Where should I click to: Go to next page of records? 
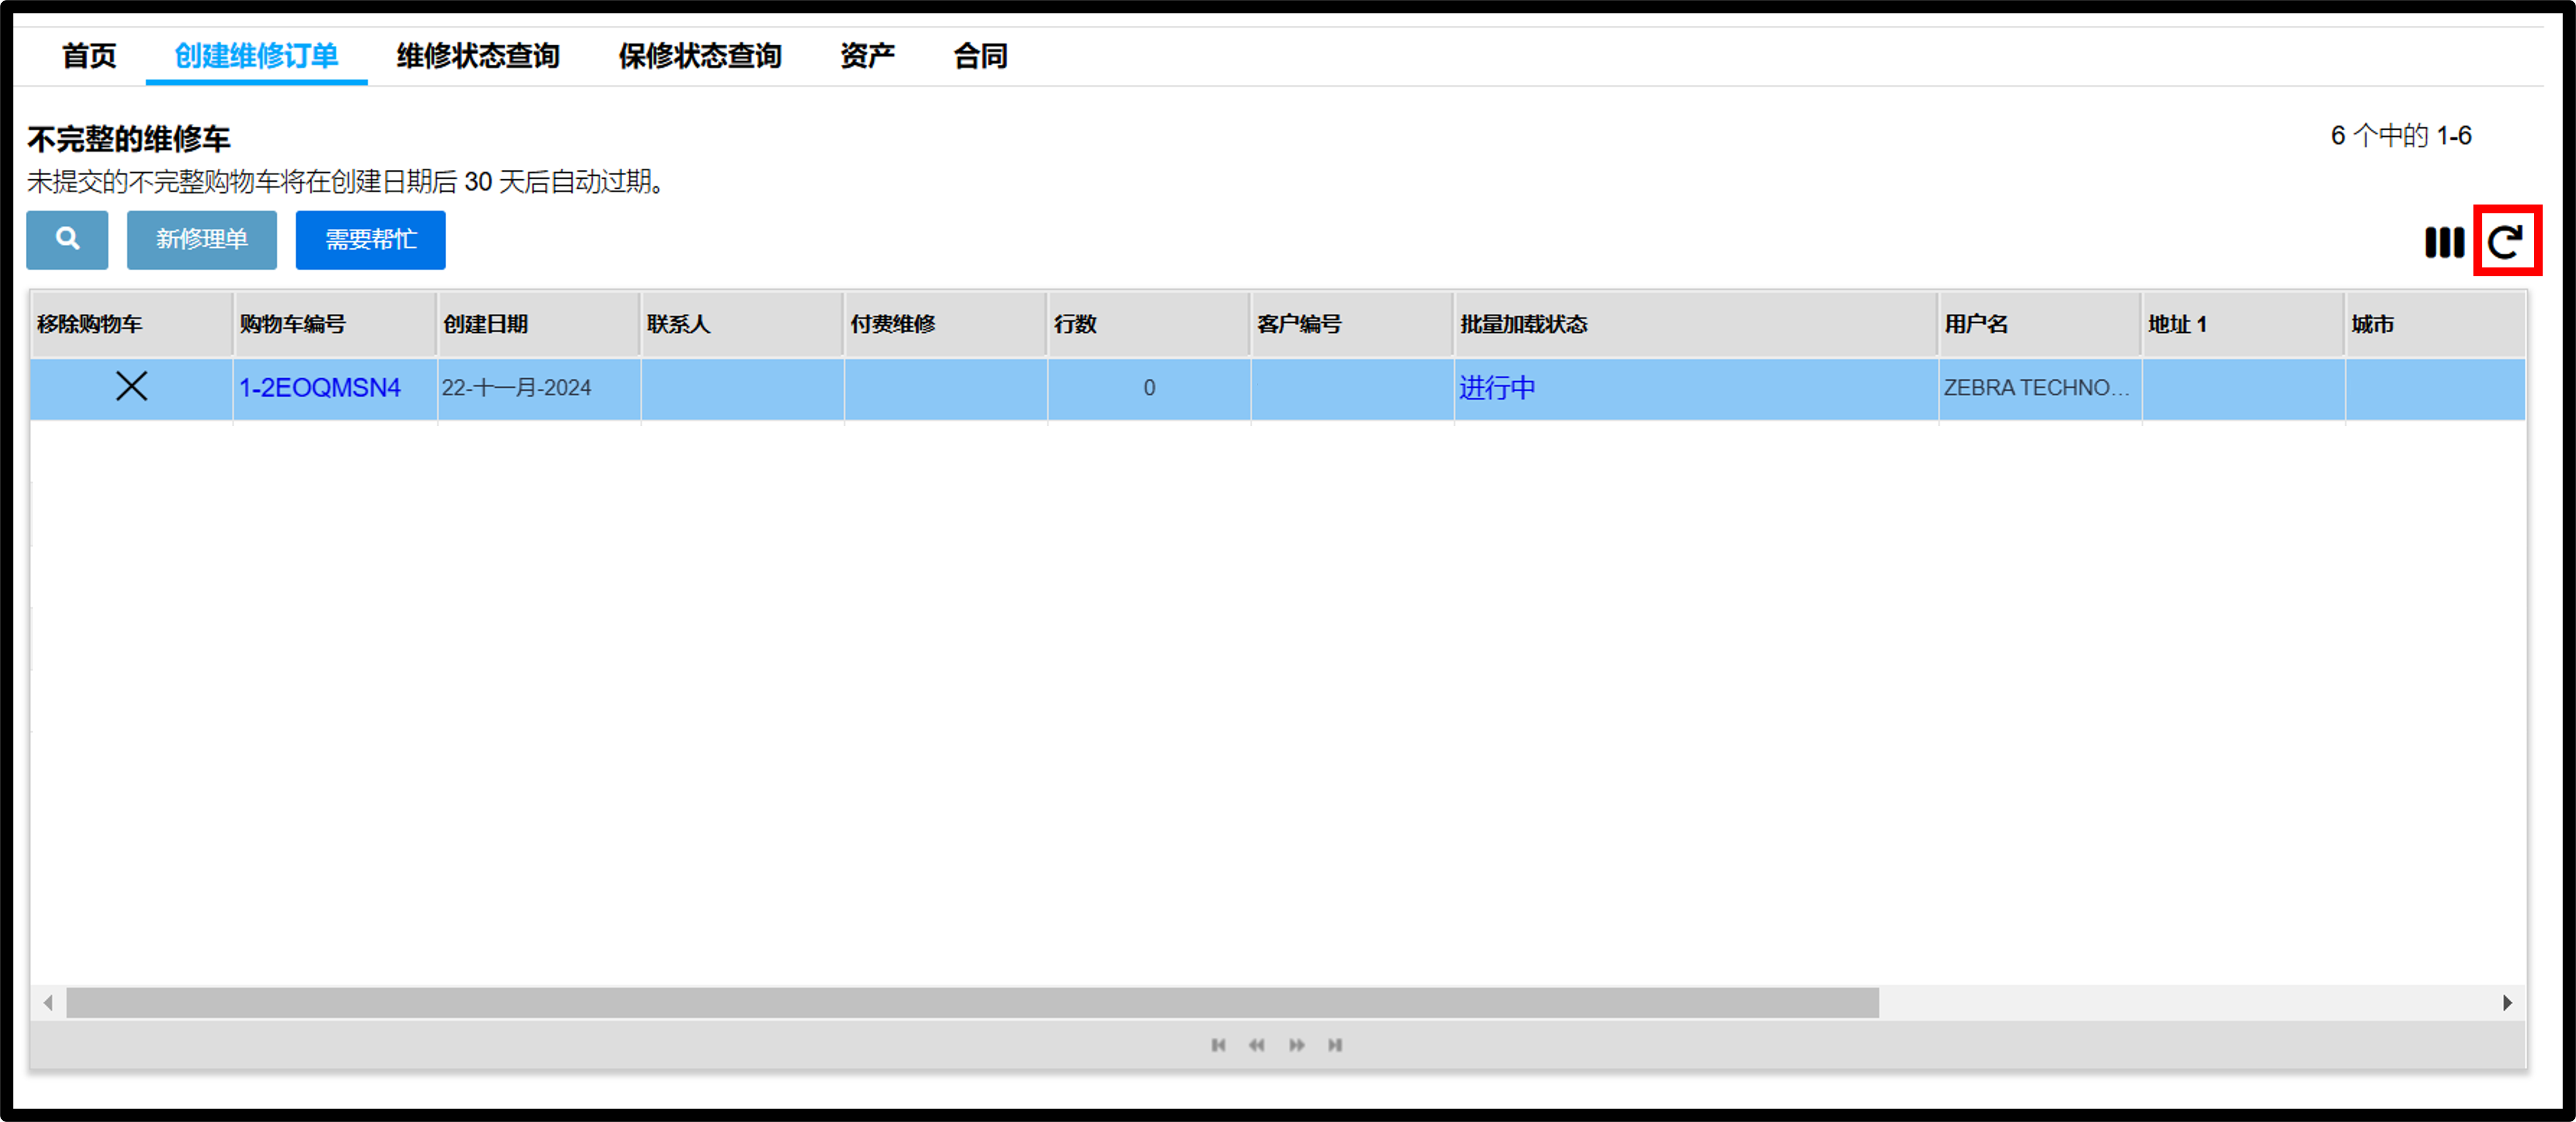click(x=1297, y=1045)
